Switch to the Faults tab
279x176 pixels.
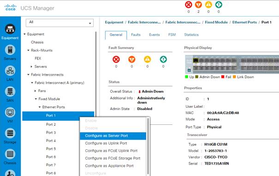coord(136,35)
